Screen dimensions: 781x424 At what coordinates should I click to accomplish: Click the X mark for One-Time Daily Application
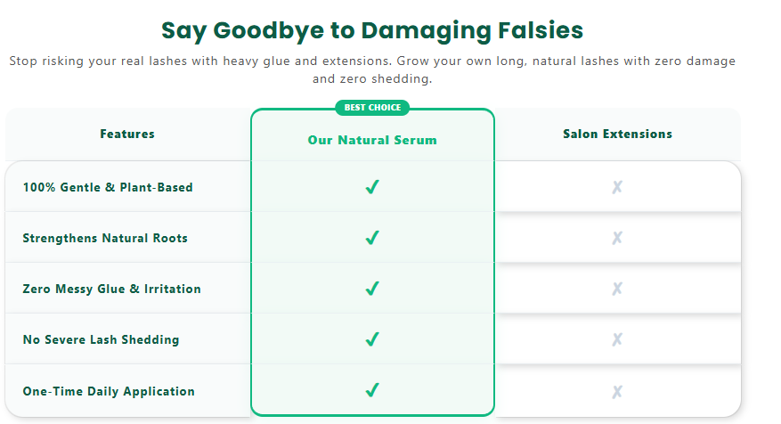click(617, 392)
